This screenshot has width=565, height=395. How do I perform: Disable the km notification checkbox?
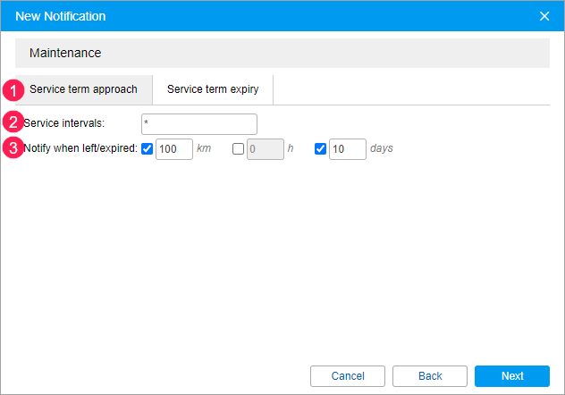[x=148, y=149]
